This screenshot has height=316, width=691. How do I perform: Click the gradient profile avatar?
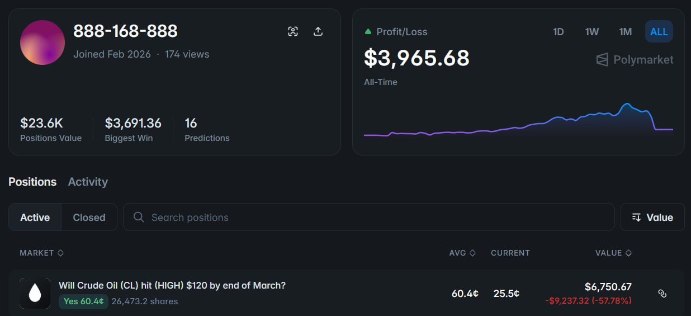[x=42, y=43]
